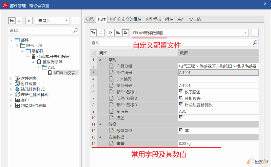Screen dimensions: 271x167
Task: Click the 连接点排列样式 icon
Action: (17, 95)
